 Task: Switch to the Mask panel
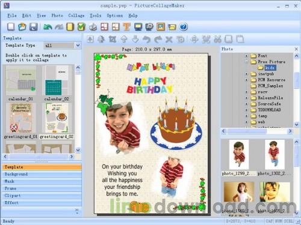tap(42, 181)
